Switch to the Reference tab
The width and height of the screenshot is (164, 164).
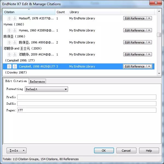coord(37,81)
